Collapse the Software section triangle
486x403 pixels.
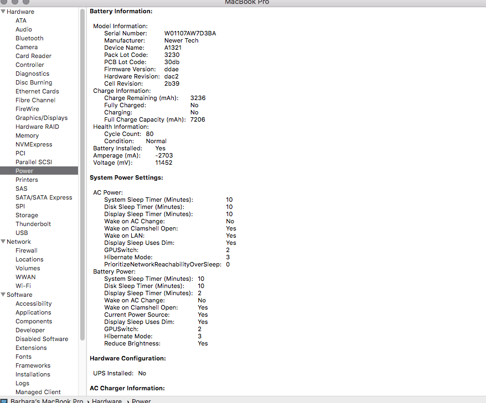click(3, 295)
